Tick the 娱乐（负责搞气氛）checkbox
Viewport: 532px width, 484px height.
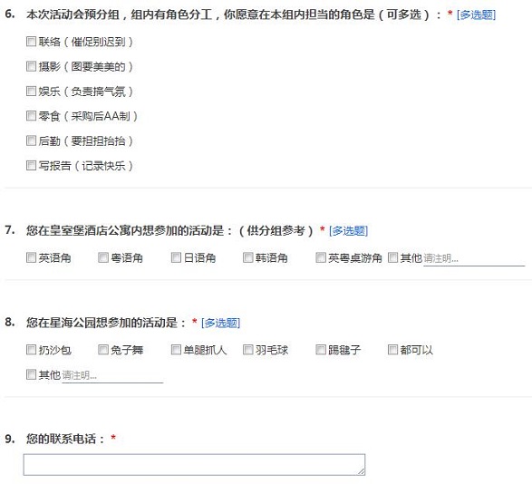[x=31, y=91]
